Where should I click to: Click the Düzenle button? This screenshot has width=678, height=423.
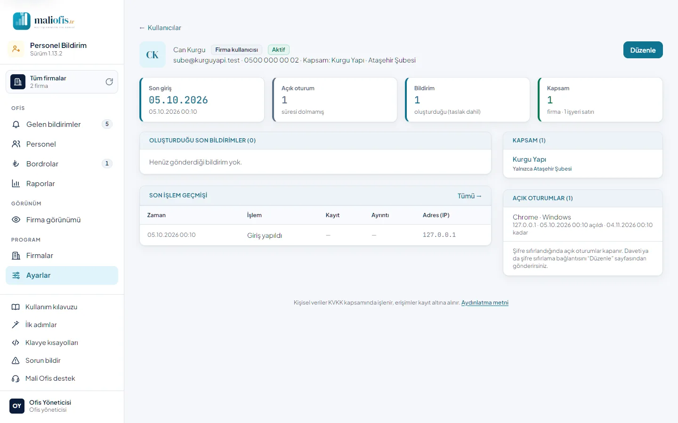(643, 50)
